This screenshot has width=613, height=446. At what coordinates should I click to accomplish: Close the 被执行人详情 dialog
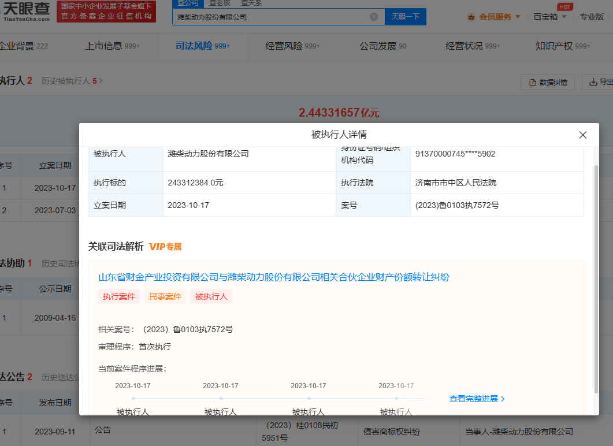(x=582, y=135)
